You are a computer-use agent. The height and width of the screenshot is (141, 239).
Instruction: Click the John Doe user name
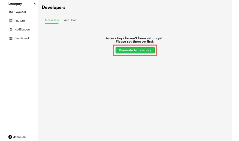(x=19, y=137)
